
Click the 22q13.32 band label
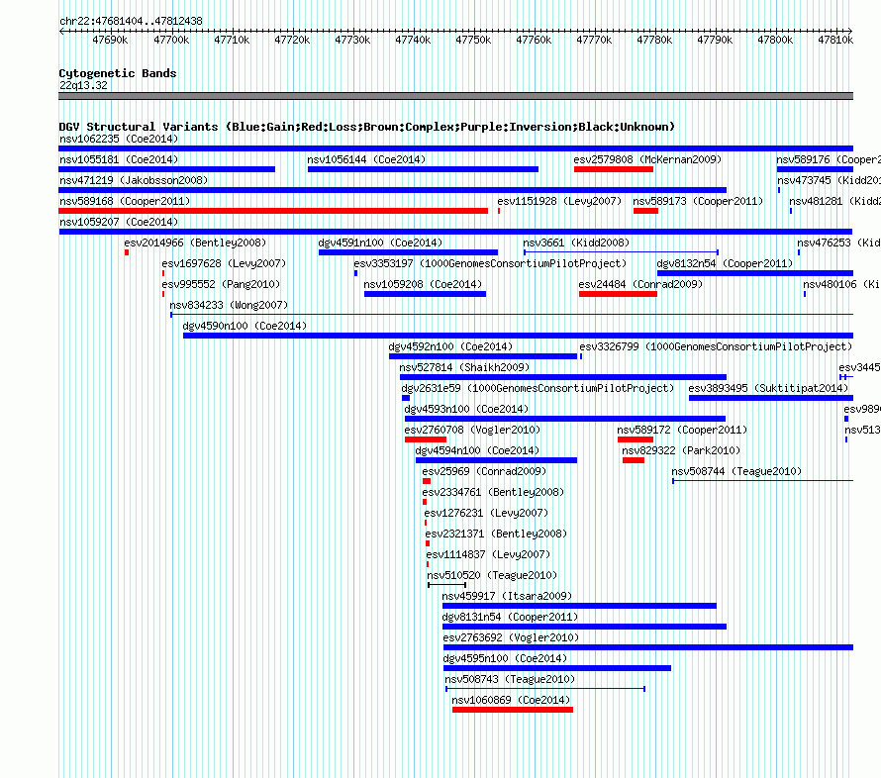coord(83,85)
